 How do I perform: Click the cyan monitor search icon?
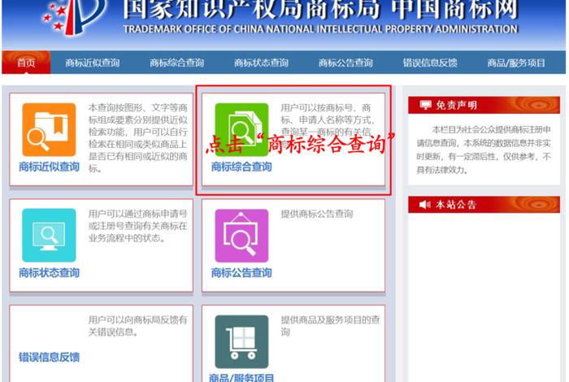[49, 235]
